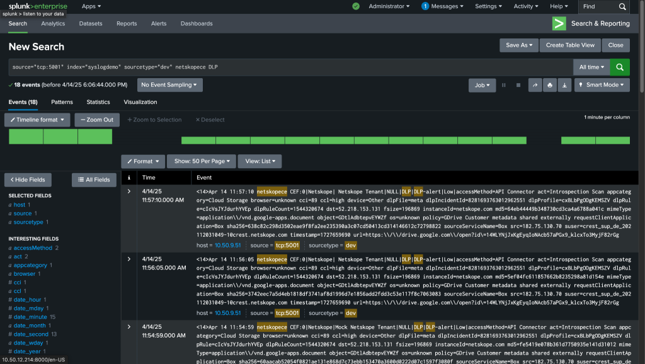Go to the Analytics nav tab
Image resolution: width=645 pixels, height=364 pixels.
pyautogui.click(x=53, y=23)
